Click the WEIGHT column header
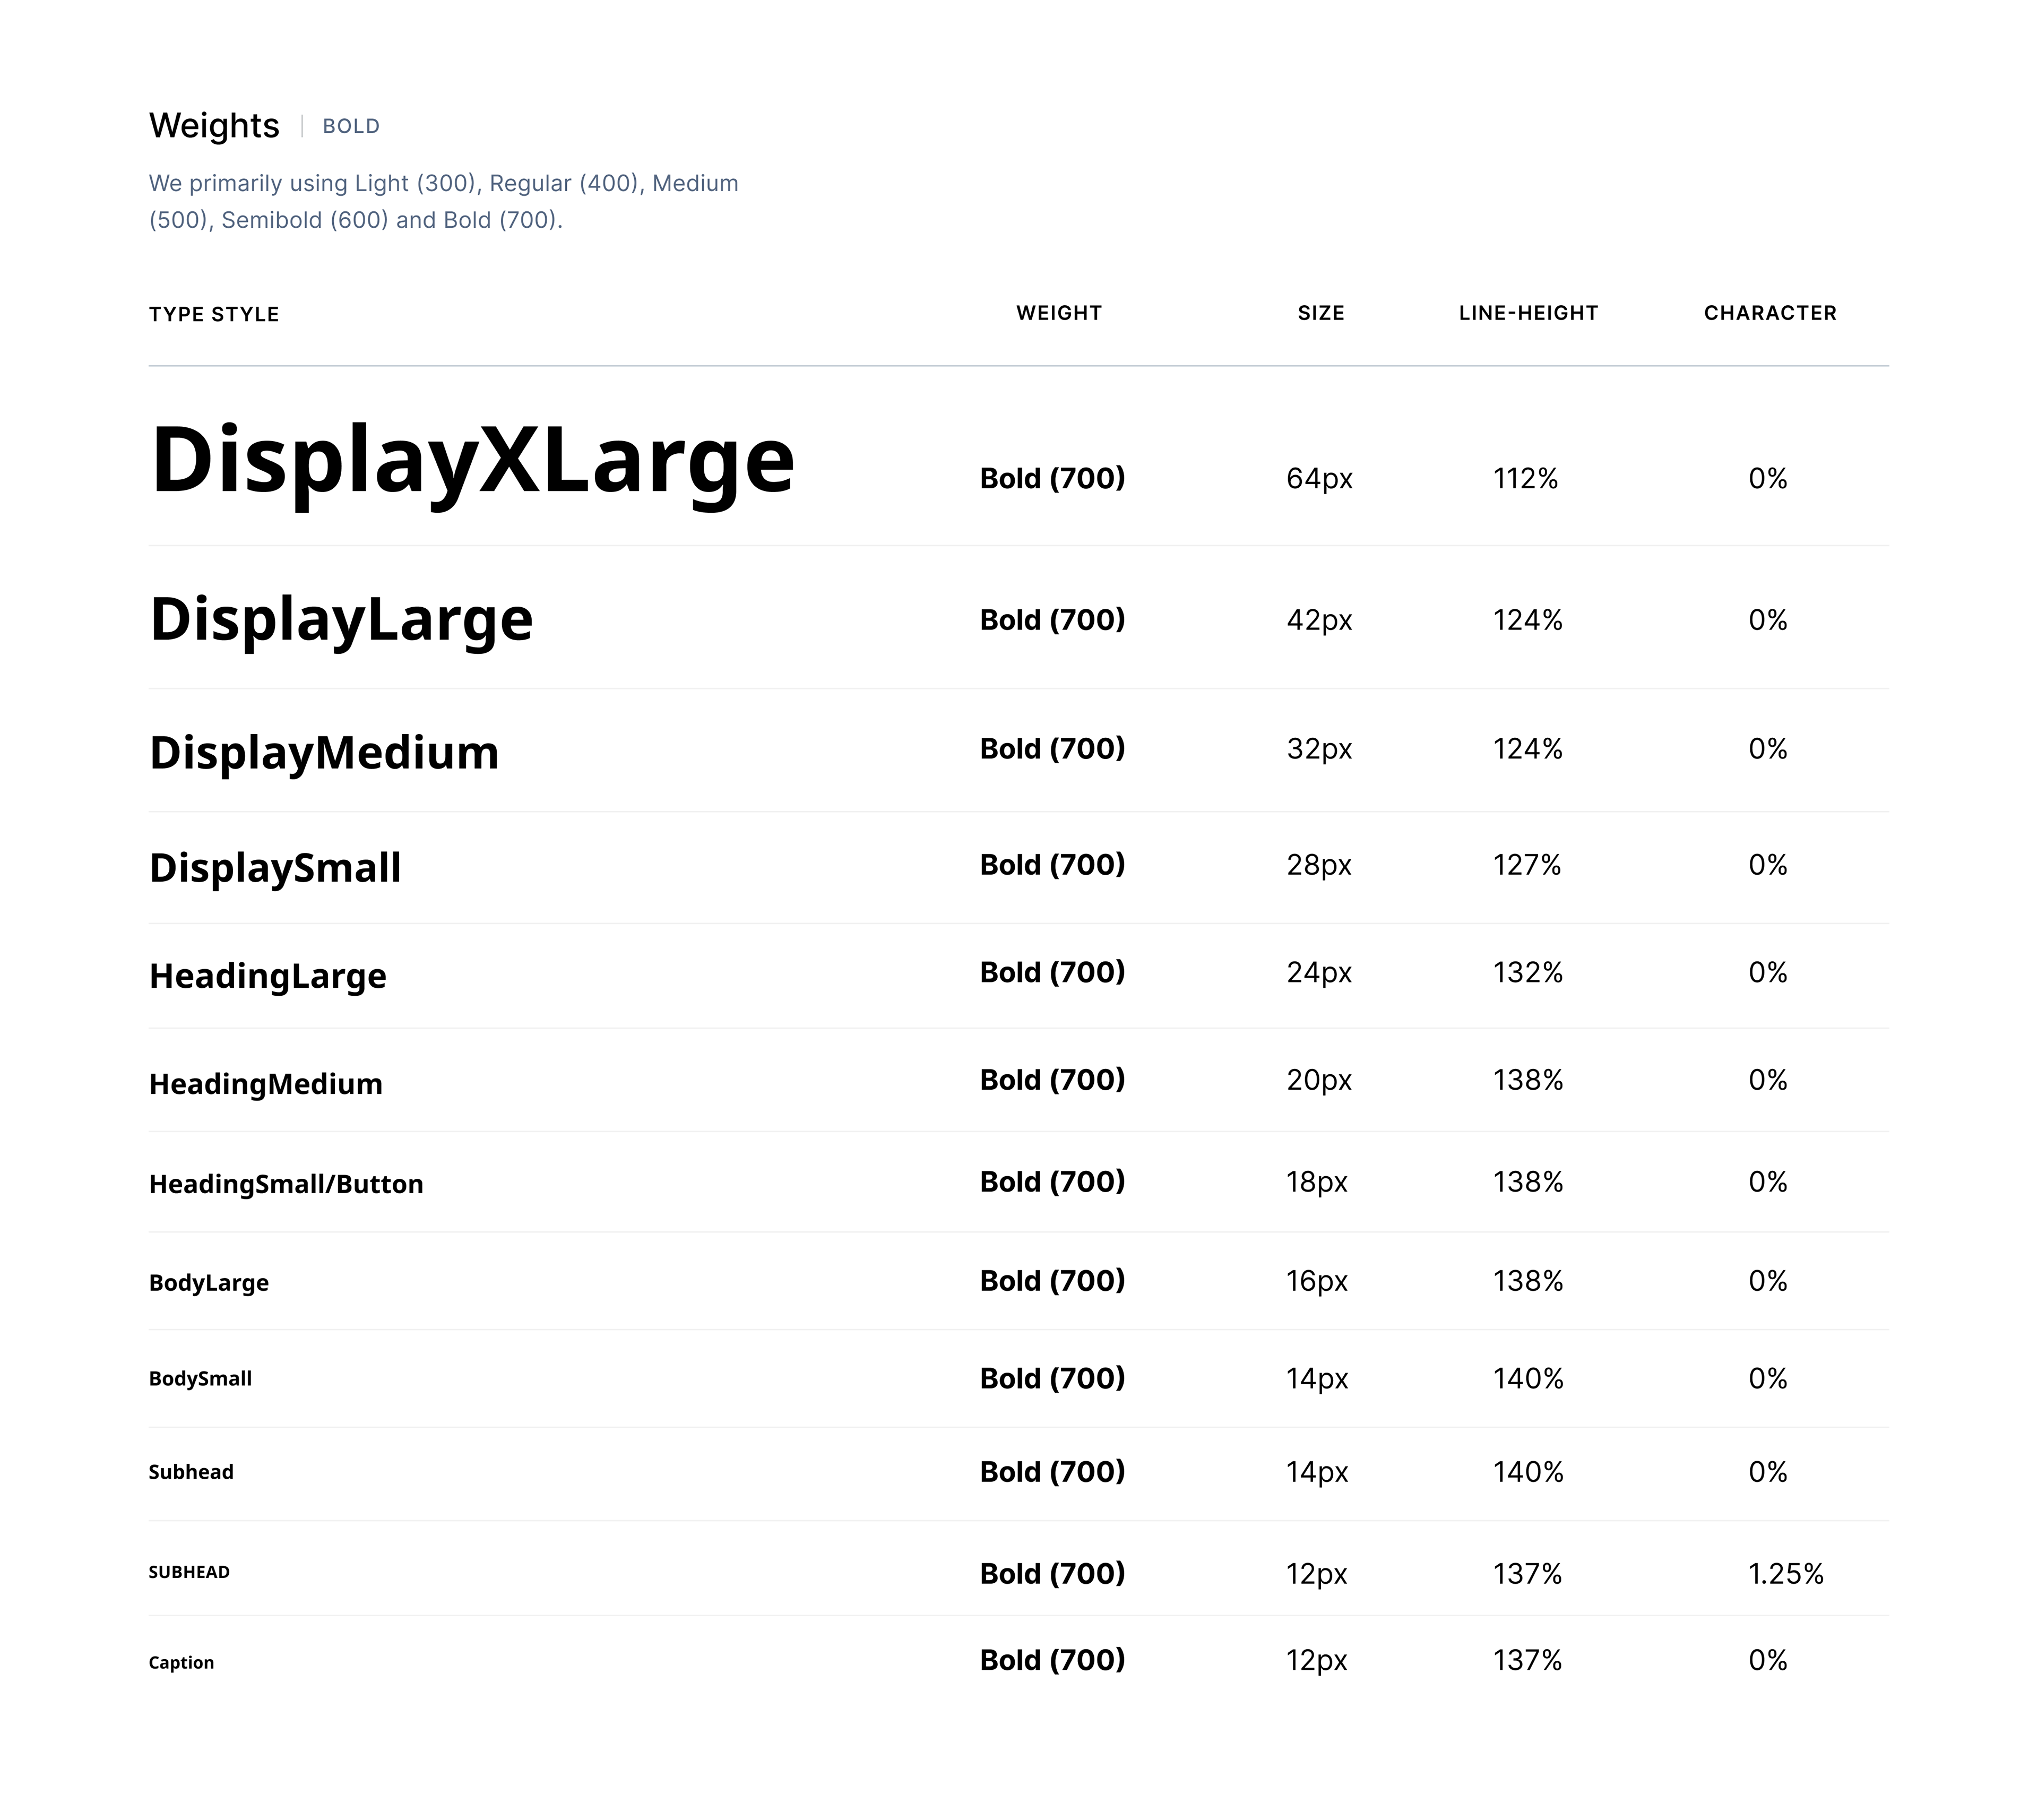This screenshot has width=2038, height=1820. click(x=1059, y=313)
